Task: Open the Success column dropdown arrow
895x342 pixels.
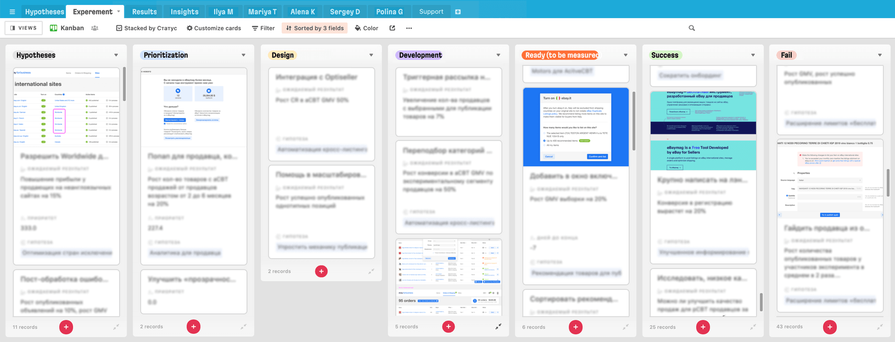Action: [x=753, y=55]
